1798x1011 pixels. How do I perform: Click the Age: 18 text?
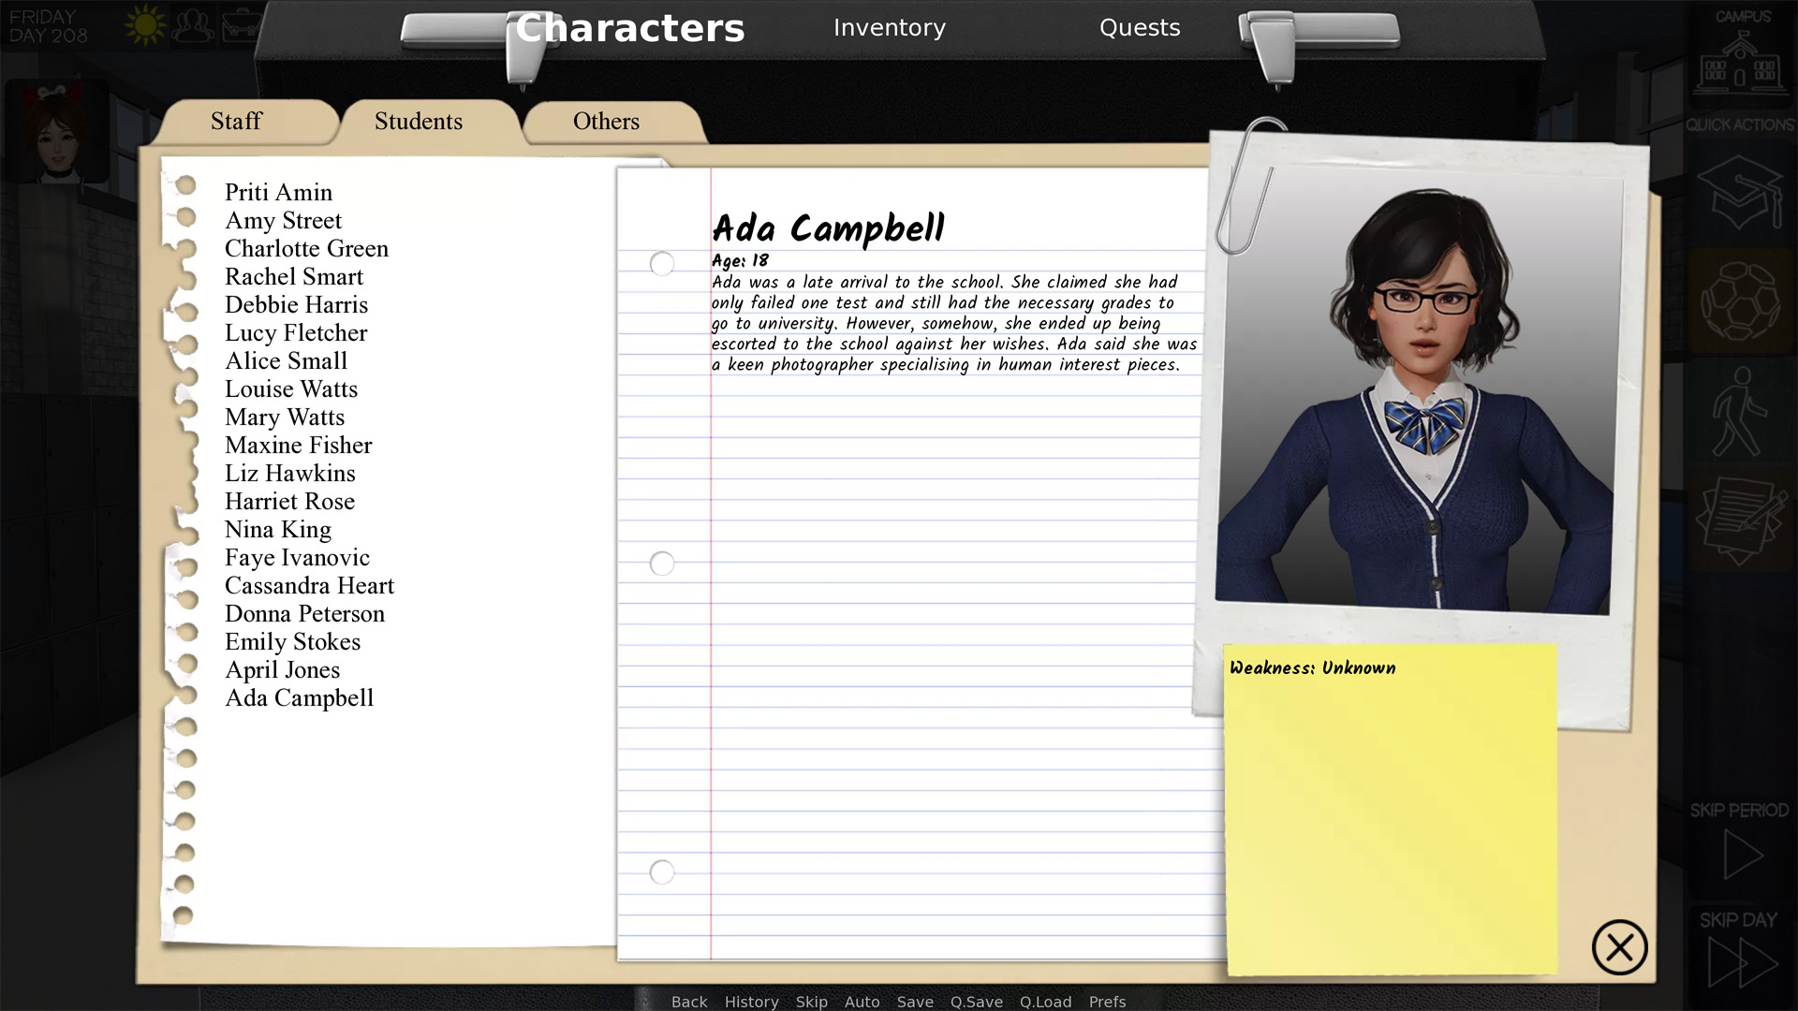click(x=740, y=261)
